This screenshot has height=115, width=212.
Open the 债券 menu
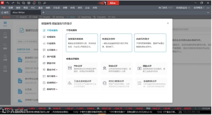[18, 8]
